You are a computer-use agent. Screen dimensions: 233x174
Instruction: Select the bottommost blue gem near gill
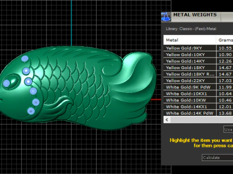click(x=31, y=111)
